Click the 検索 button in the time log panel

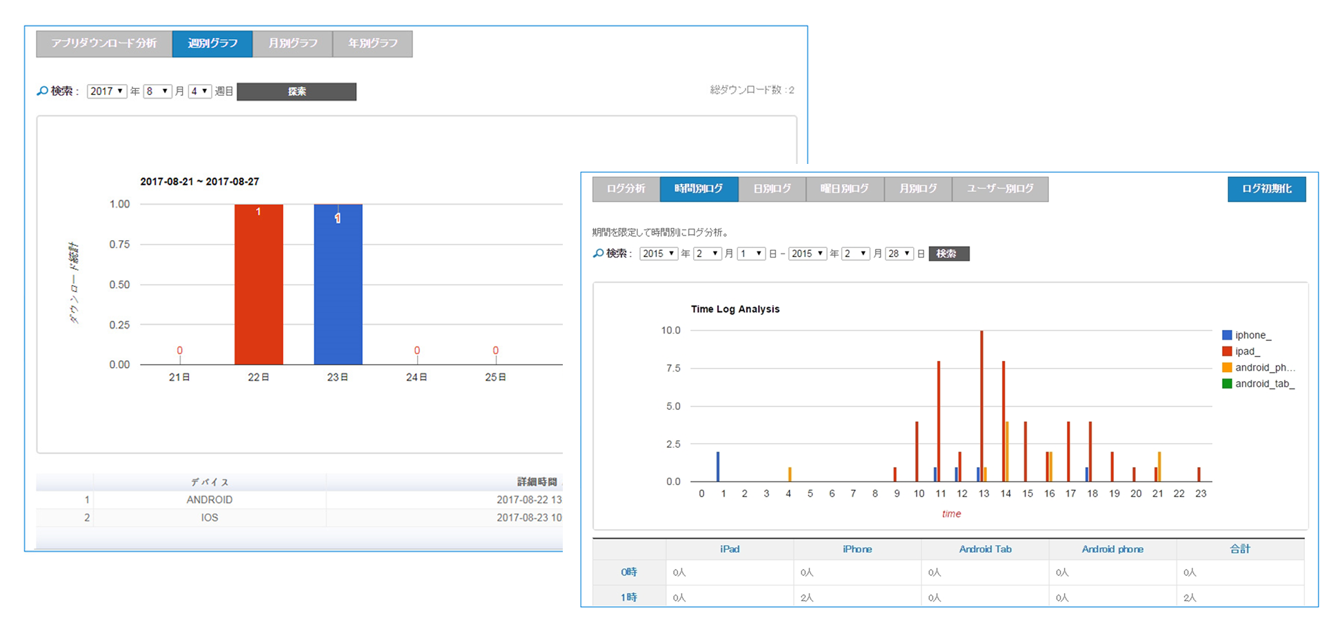[x=948, y=254]
